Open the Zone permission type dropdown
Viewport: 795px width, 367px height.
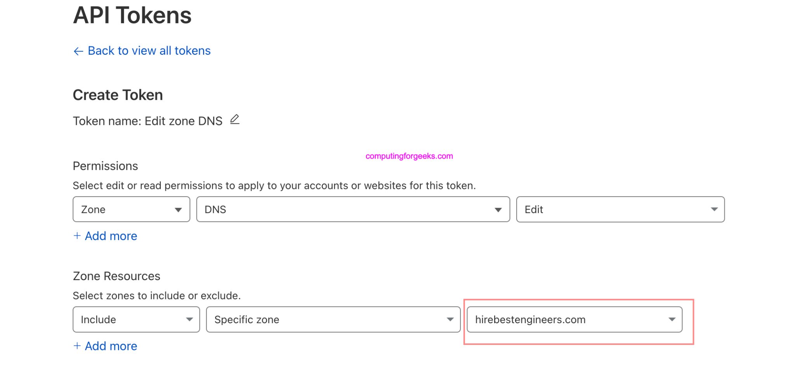click(131, 209)
